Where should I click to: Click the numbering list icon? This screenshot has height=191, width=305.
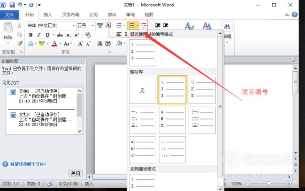pos(131,25)
